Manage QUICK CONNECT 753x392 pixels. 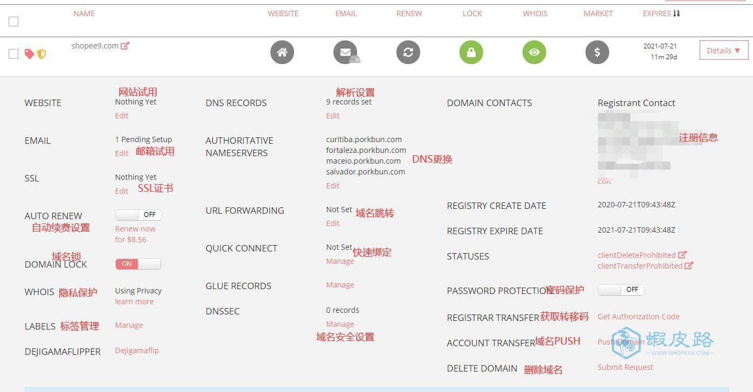click(x=340, y=261)
